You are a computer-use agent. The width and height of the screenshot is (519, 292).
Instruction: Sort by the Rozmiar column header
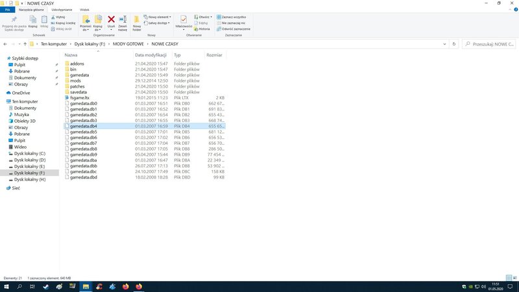(x=215, y=55)
